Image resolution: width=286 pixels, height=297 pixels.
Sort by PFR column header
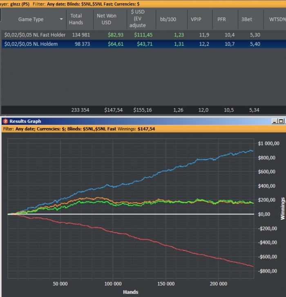221,19
